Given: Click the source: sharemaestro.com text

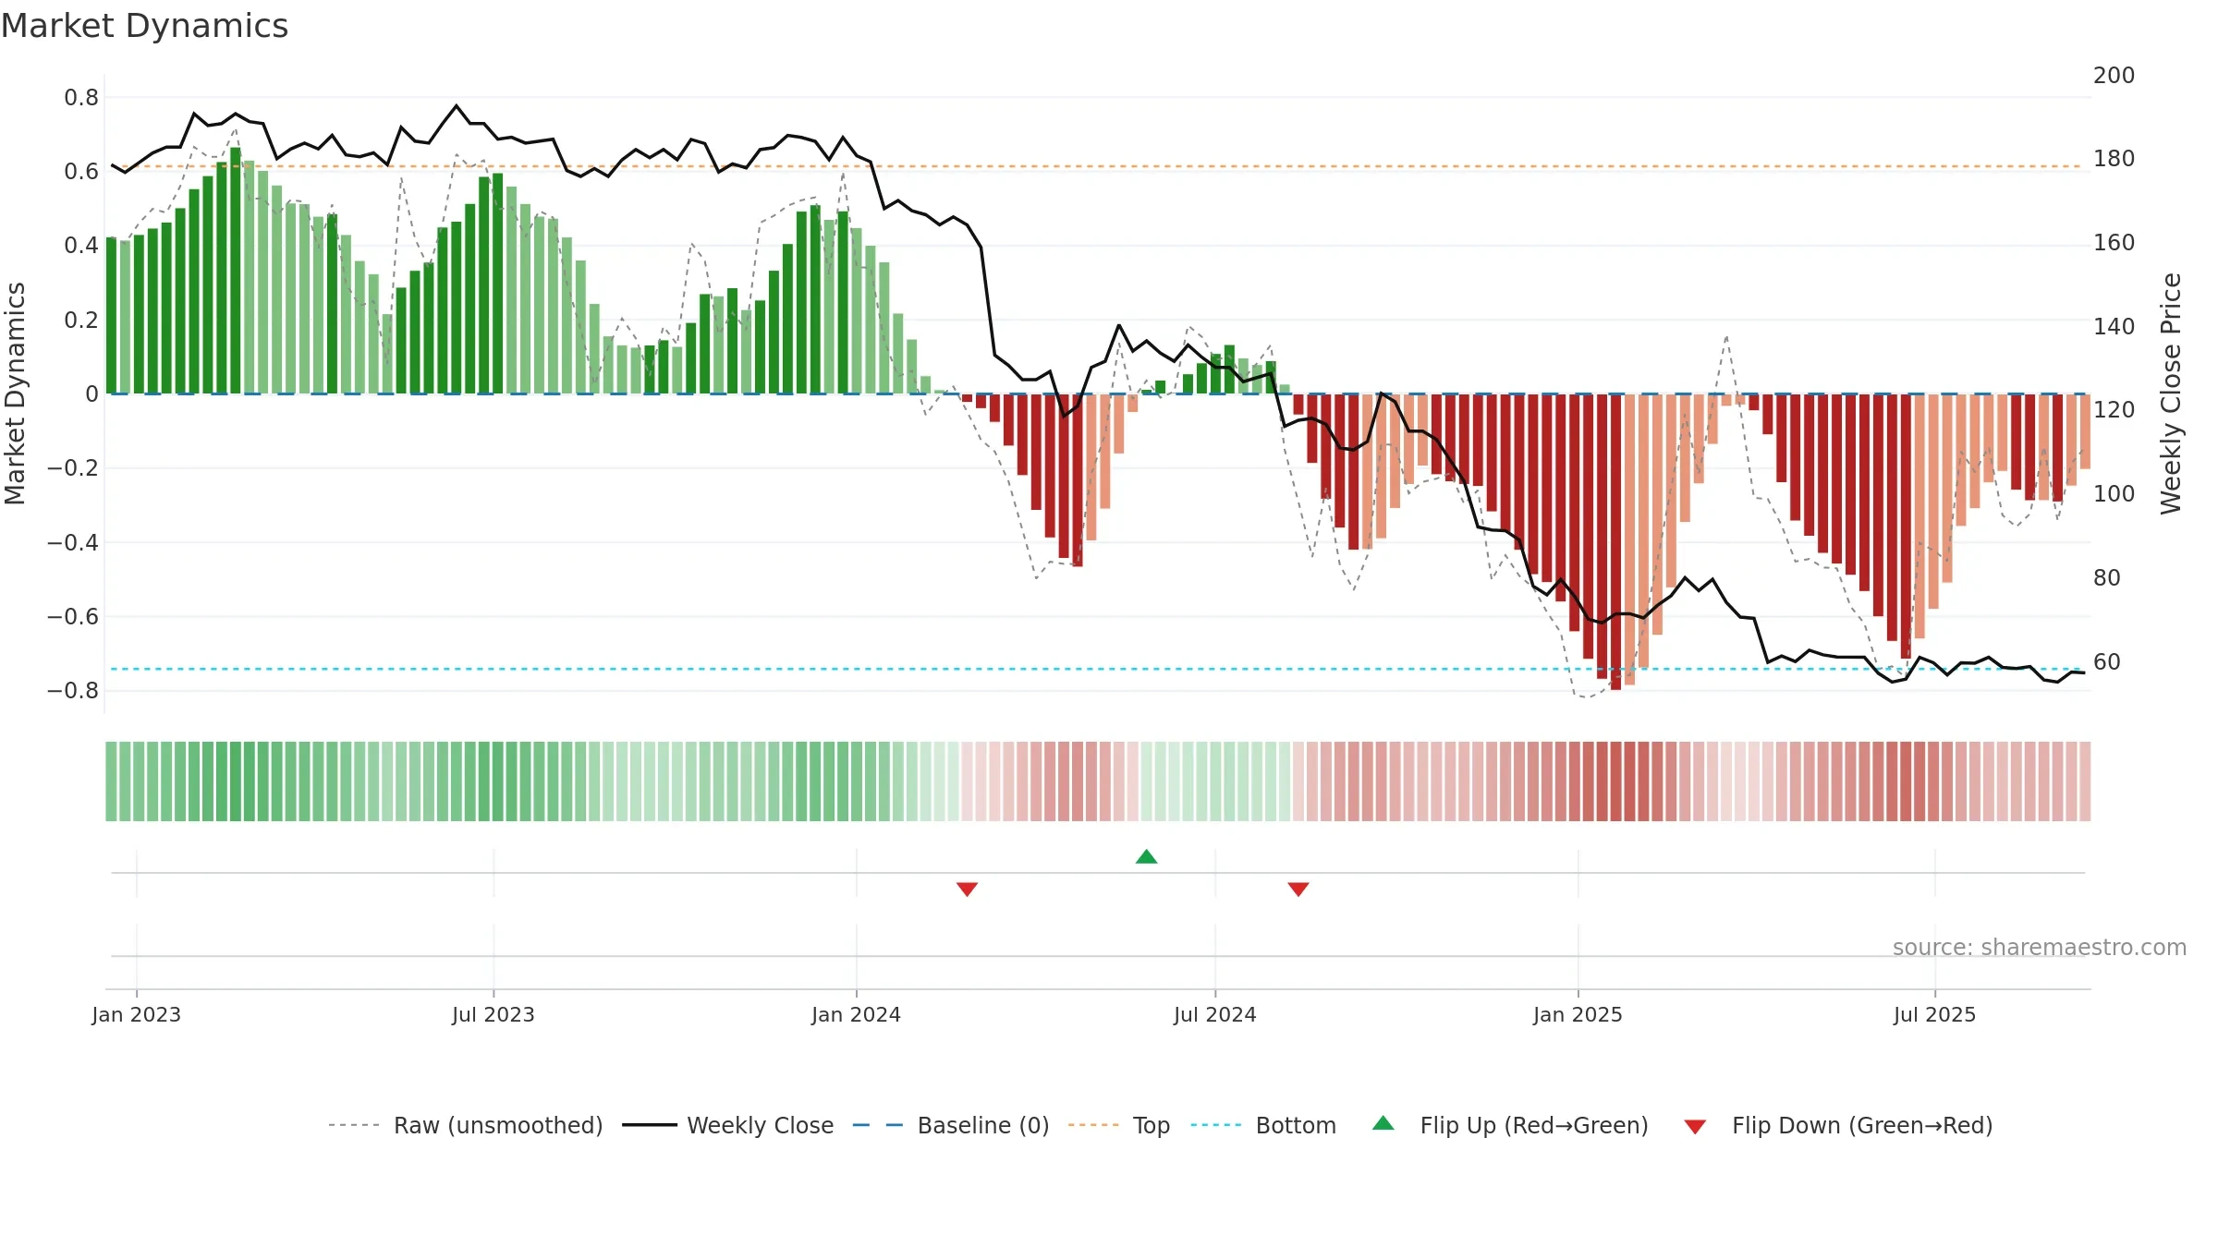Looking at the screenshot, I should (2039, 947).
